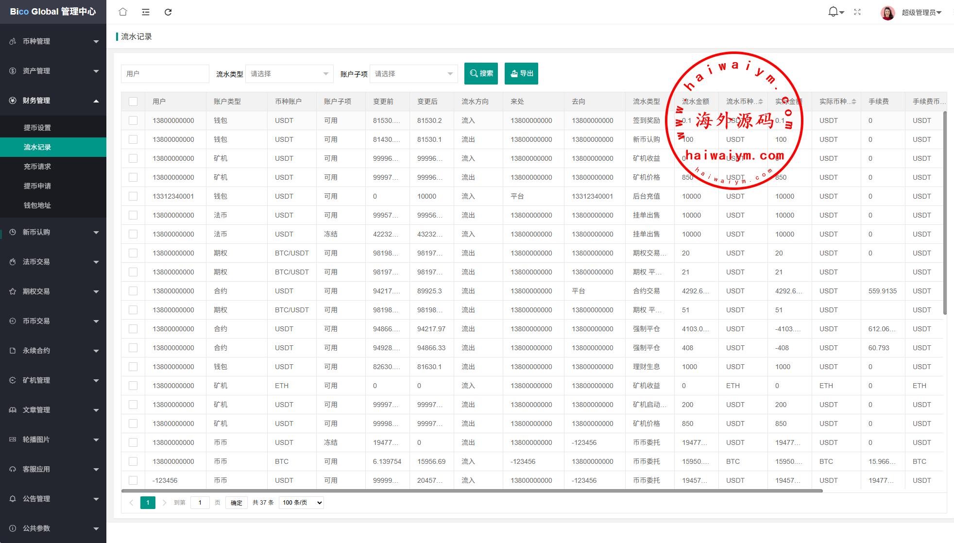Screen dimensions: 954x543
Task: Click the home icon in top bar
Action: (123, 12)
